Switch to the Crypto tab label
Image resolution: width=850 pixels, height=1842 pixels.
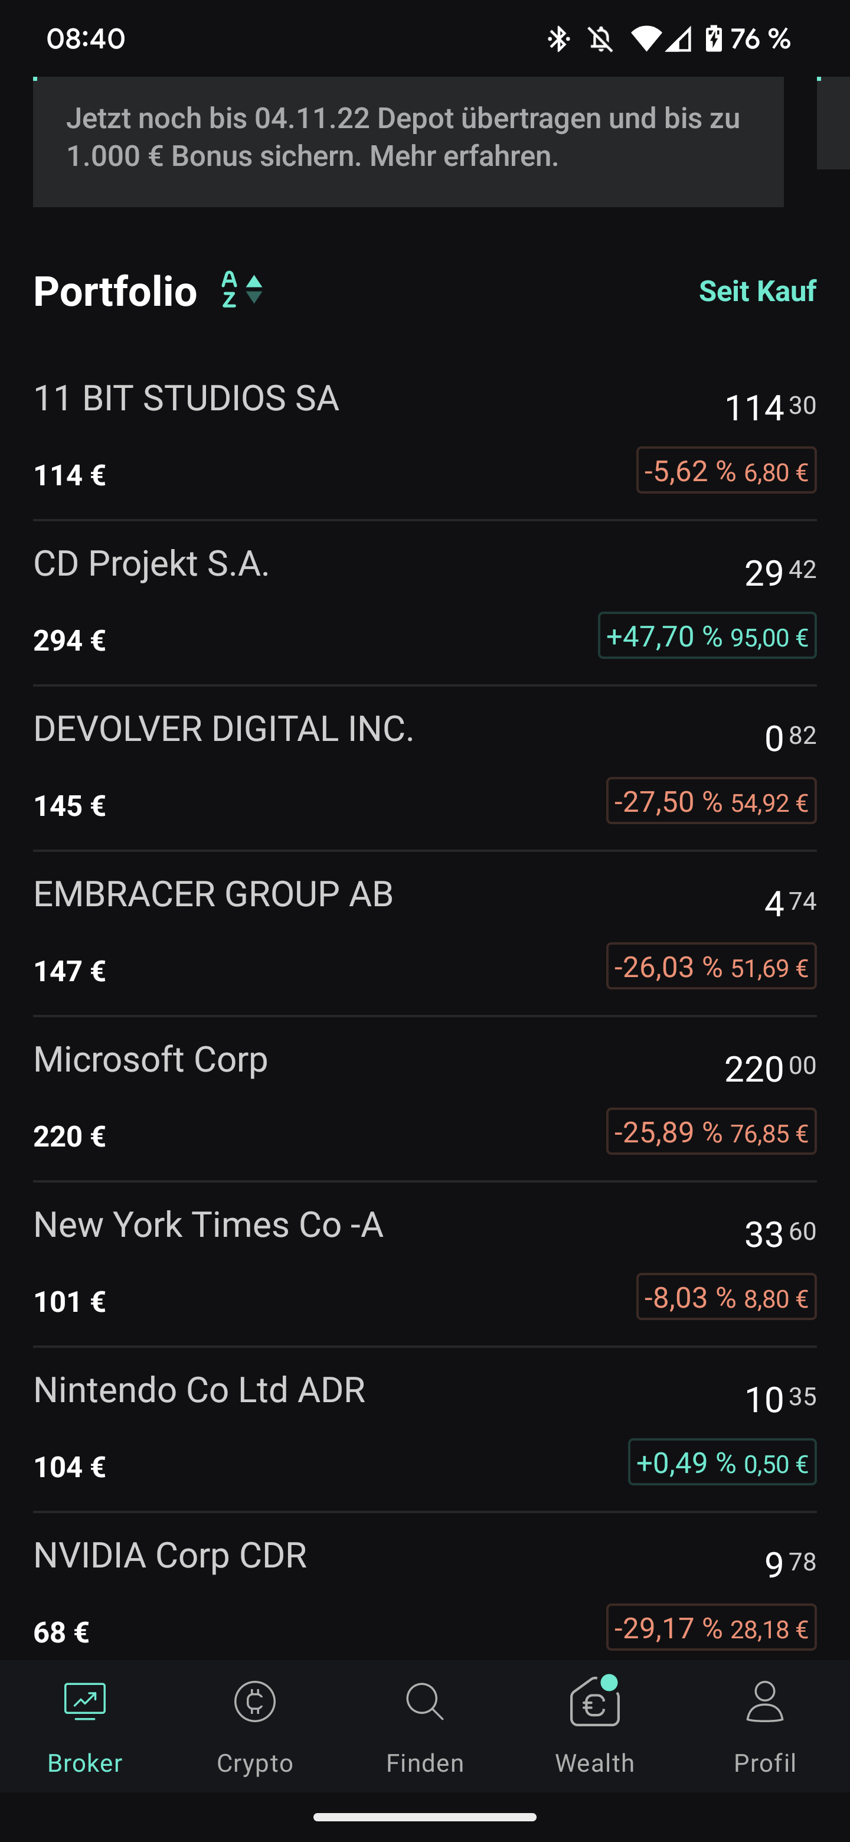click(254, 1763)
